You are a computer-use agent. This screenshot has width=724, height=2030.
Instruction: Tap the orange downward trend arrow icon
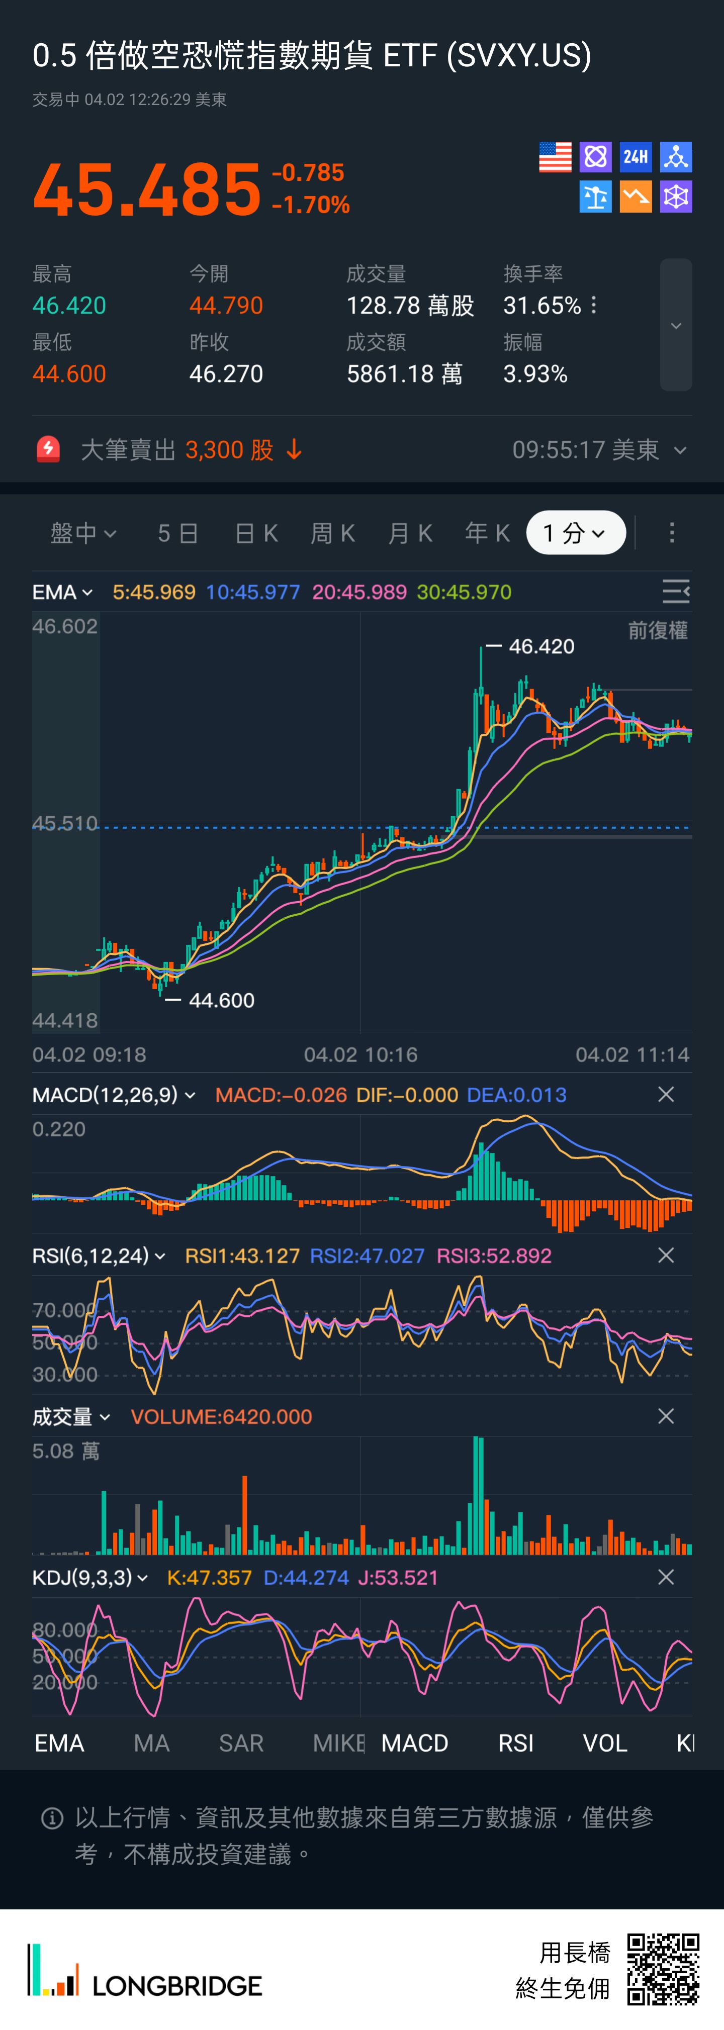pos(636,197)
